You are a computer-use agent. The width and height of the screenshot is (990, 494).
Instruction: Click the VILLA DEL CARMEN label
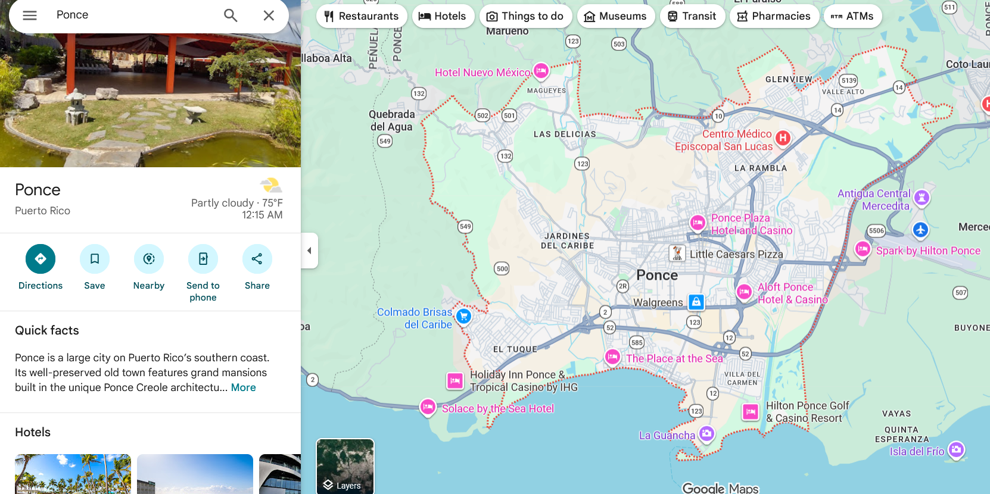coord(742,379)
